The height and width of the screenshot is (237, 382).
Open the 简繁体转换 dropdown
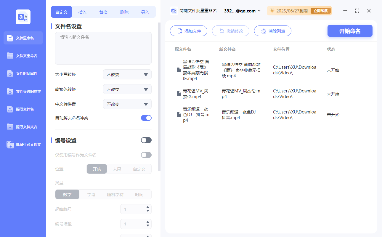[x=127, y=89]
